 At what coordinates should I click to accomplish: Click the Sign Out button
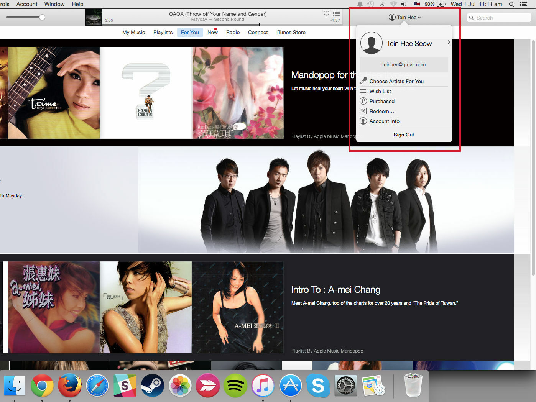[404, 135]
